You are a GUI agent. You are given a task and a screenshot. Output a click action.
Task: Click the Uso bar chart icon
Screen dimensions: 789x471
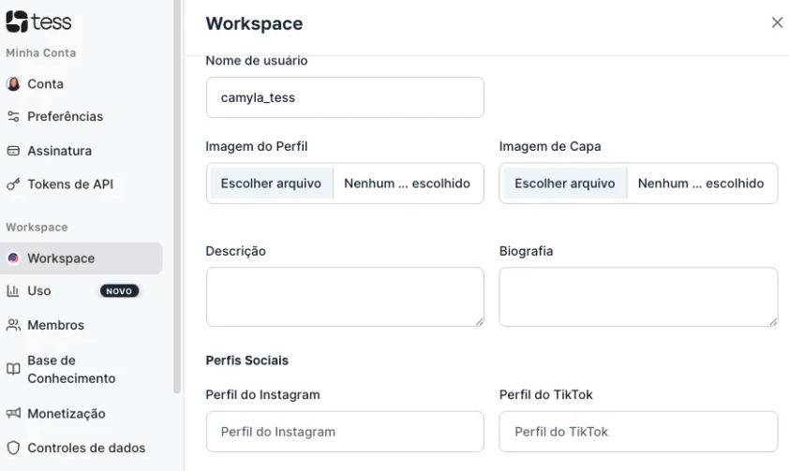(13, 290)
